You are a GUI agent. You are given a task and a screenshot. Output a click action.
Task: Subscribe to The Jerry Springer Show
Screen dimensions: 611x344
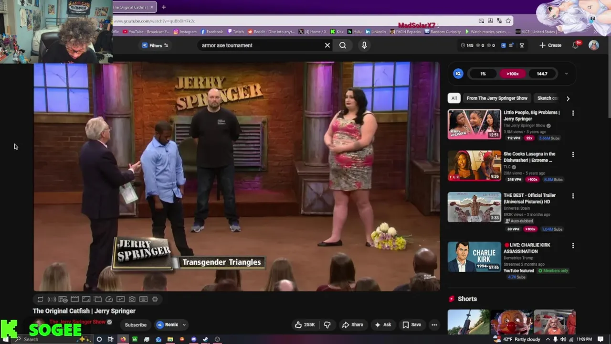(136, 325)
